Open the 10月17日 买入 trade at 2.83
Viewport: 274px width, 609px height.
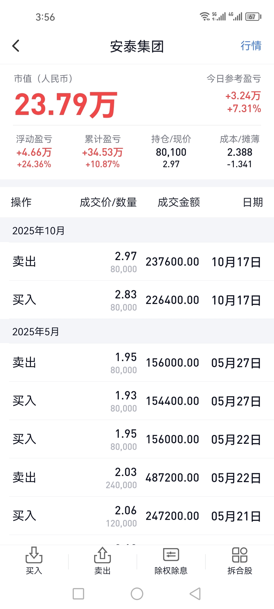[x=137, y=300]
